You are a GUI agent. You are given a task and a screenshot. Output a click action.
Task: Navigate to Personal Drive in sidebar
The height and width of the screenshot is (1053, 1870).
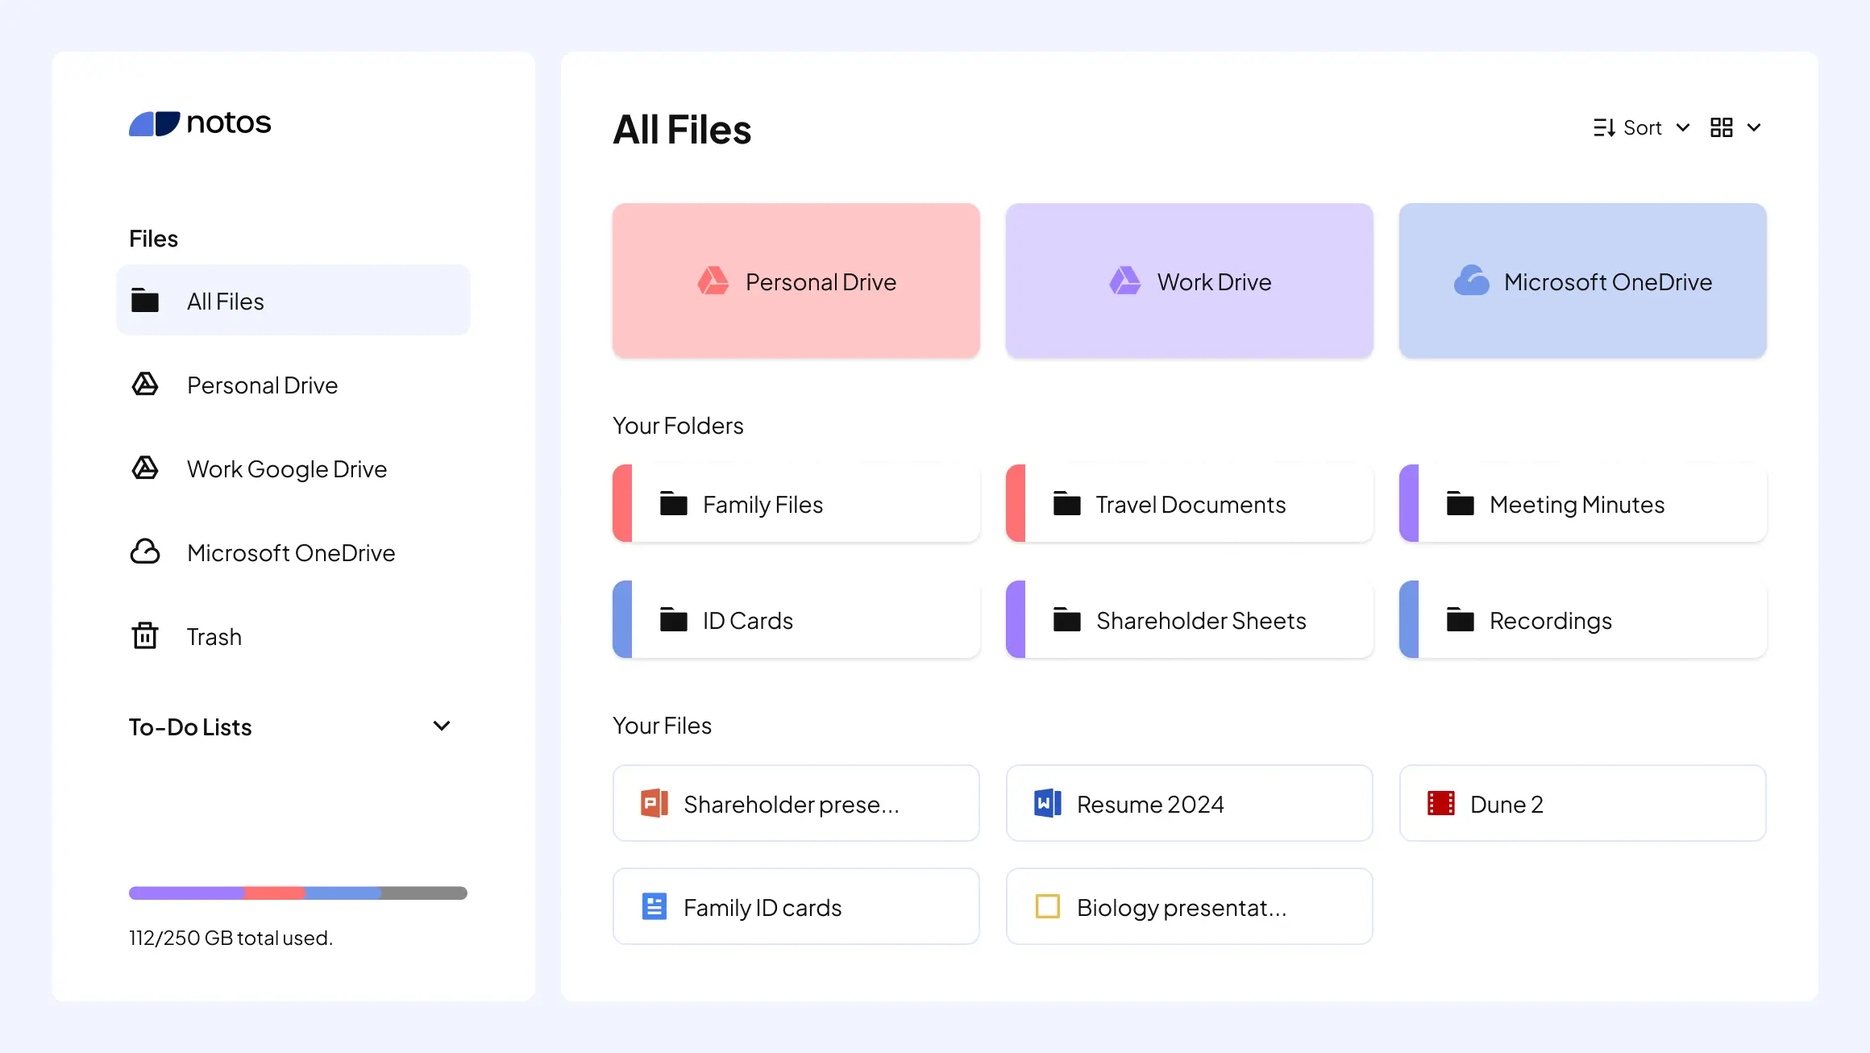coord(260,384)
